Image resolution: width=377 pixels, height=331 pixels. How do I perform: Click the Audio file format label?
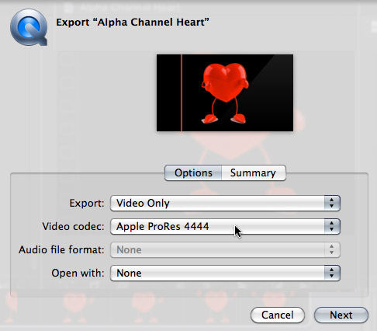click(x=61, y=249)
